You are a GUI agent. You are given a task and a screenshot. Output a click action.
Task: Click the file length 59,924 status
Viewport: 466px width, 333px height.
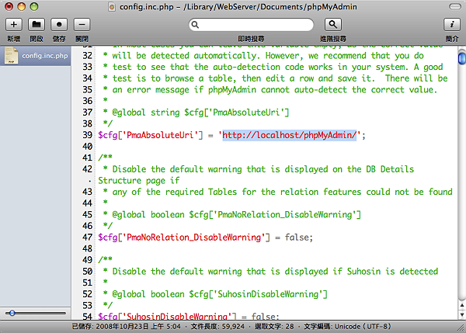(x=217, y=327)
